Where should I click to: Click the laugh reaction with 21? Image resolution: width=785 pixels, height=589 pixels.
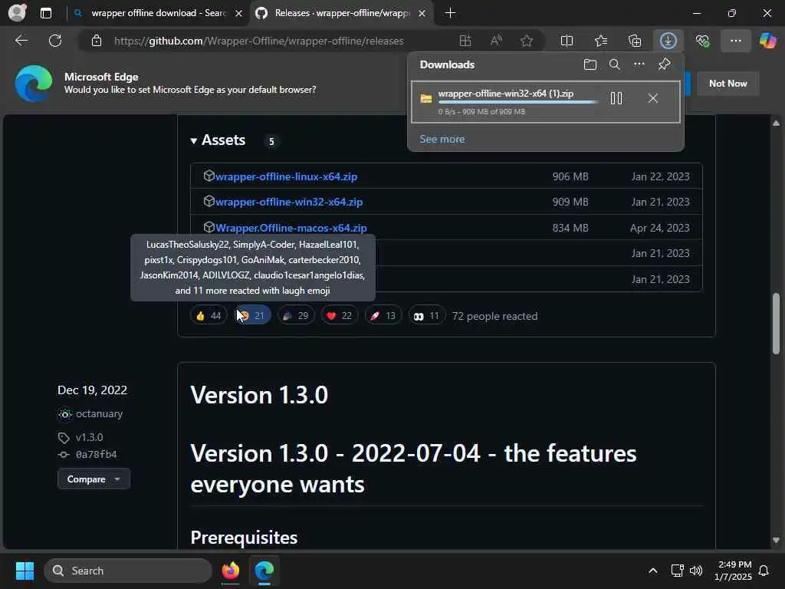point(253,315)
